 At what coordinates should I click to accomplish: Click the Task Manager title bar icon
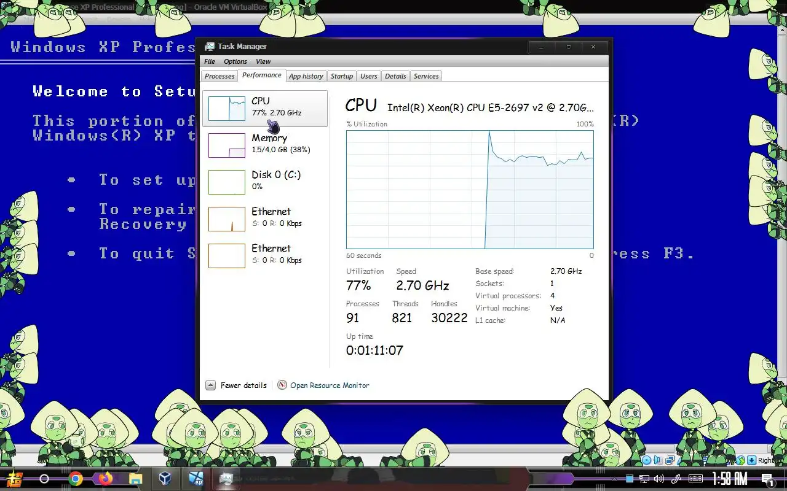tap(210, 47)
